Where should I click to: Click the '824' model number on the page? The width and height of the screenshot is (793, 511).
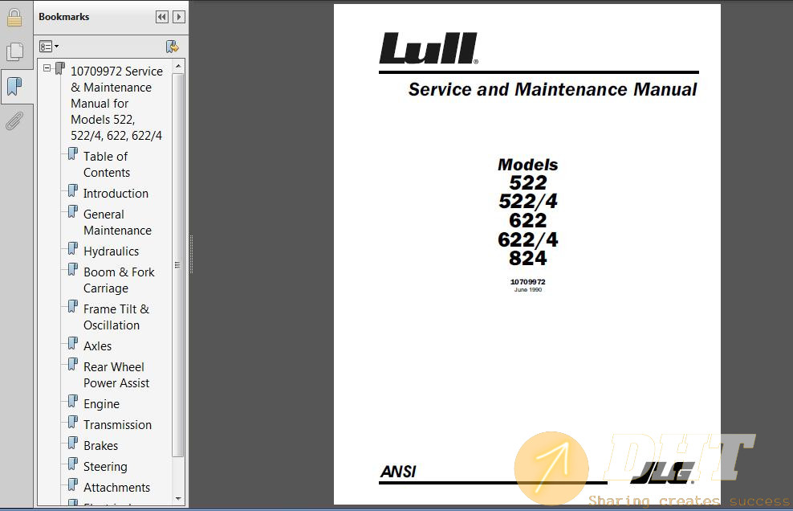click(528, 258)
